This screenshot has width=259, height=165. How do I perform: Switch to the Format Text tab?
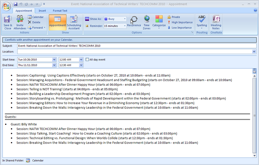(60, 11)
